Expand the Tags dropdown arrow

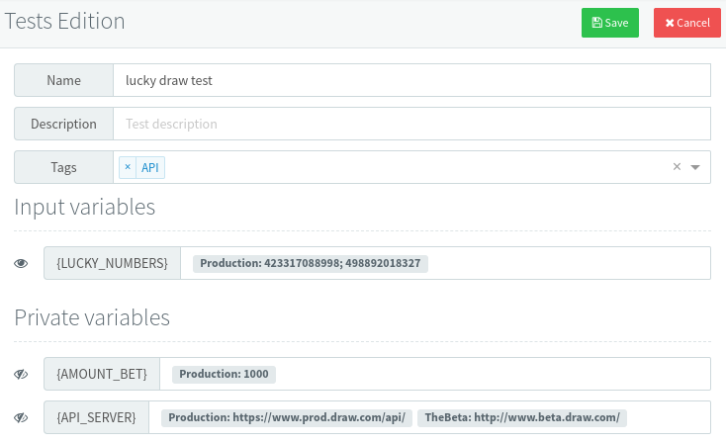pos(695,167)
